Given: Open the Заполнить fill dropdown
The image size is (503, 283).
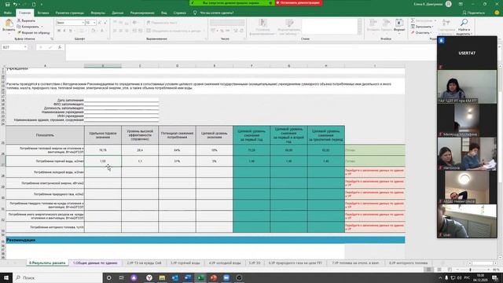Looking at the screenshot, I should (422, 27).
